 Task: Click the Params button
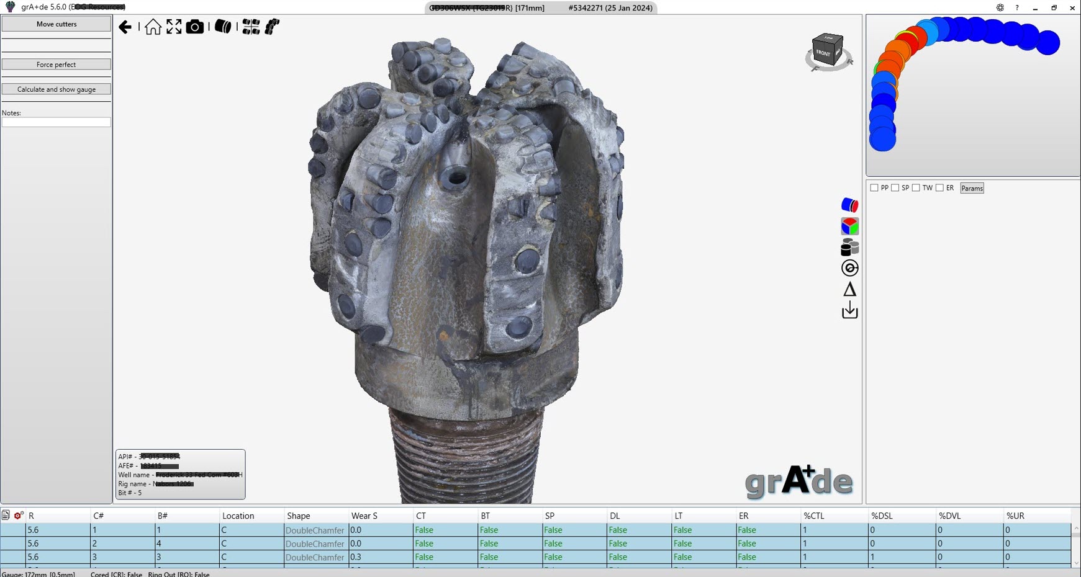pyautogui.click(x=972, y=188)
